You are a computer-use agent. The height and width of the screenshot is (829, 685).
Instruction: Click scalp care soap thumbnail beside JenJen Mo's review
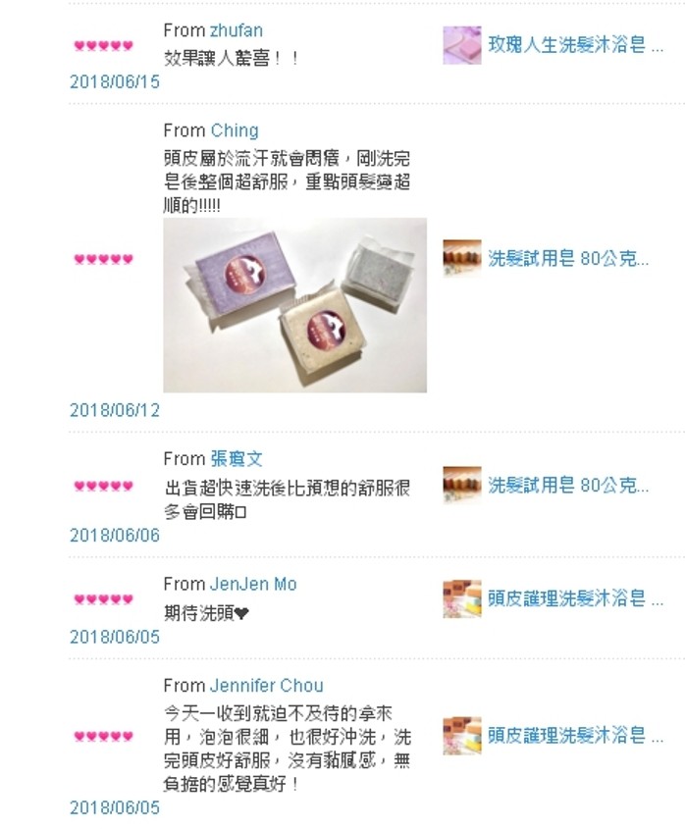(462, 599)
